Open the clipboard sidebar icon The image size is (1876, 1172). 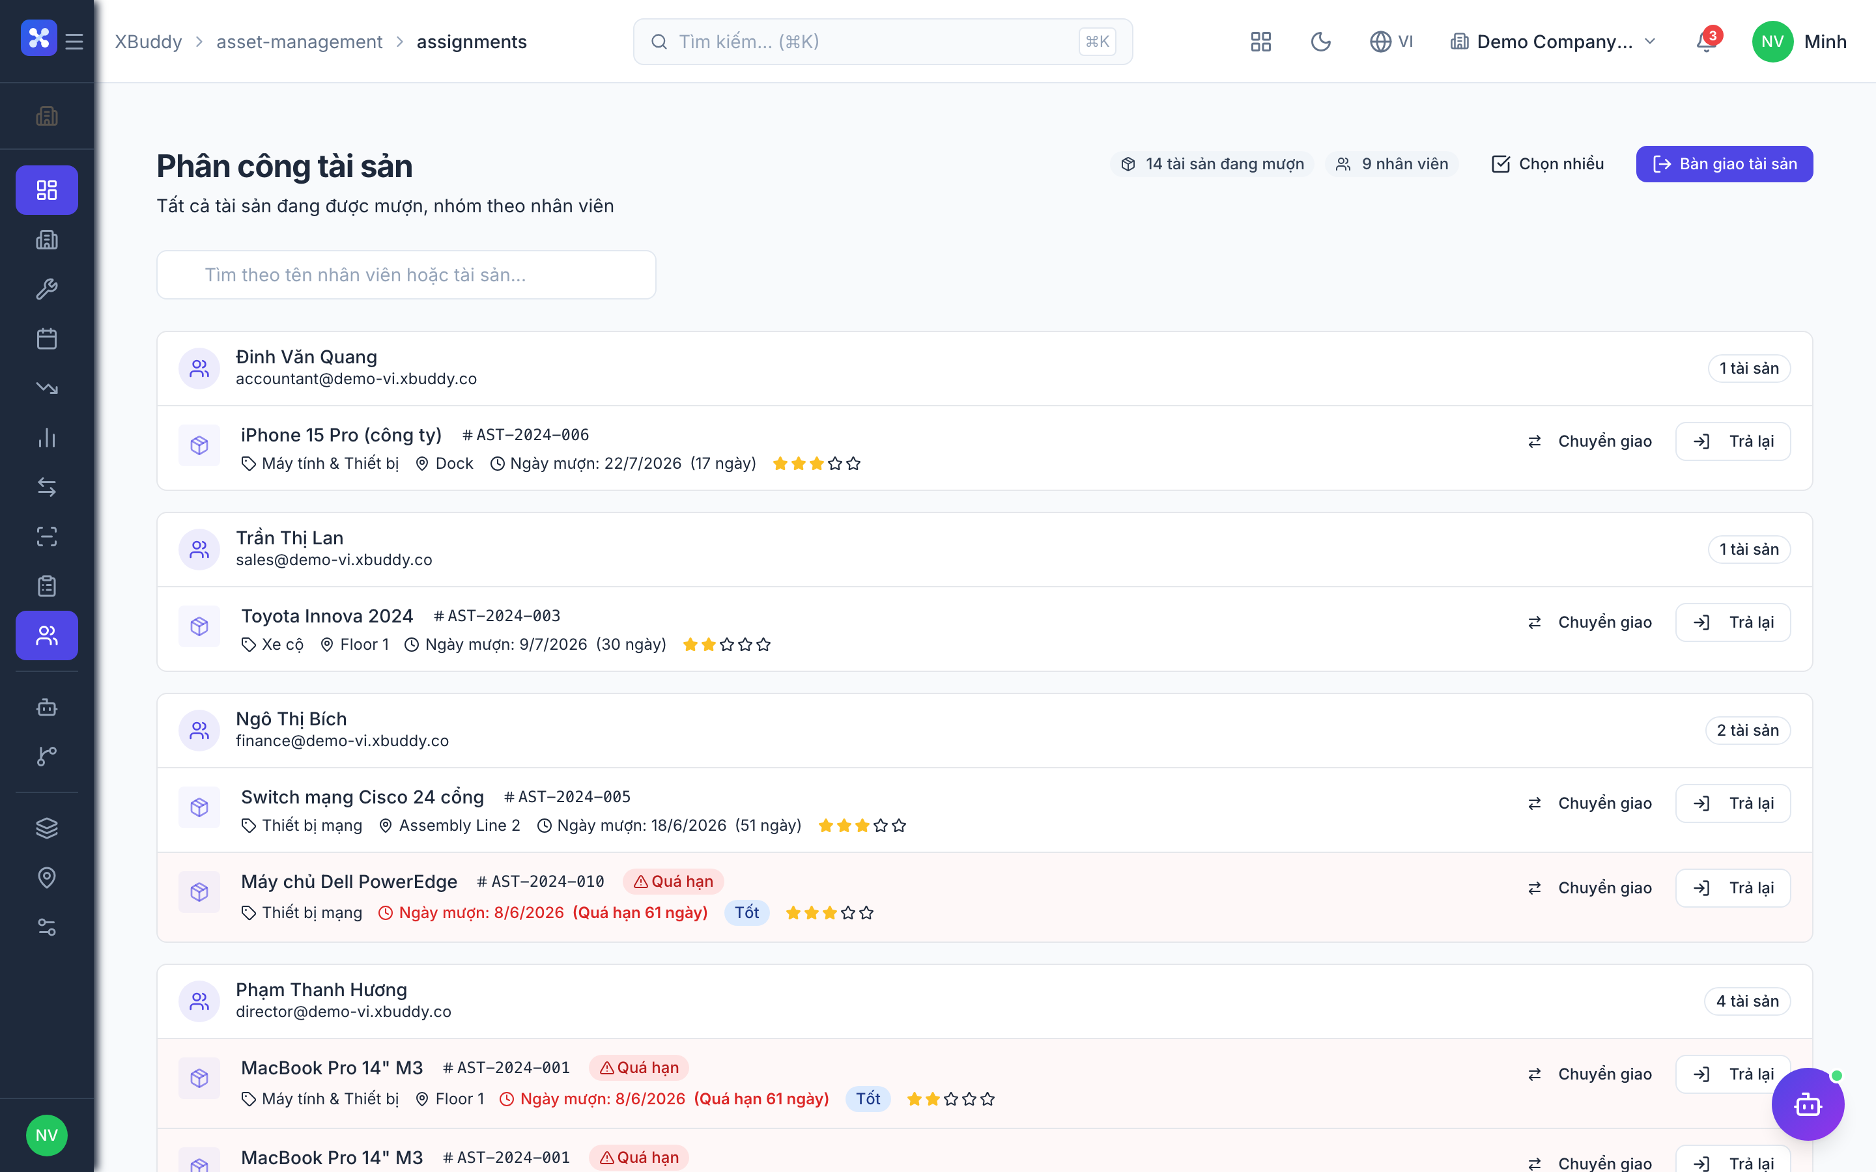(x=48, y=586)
